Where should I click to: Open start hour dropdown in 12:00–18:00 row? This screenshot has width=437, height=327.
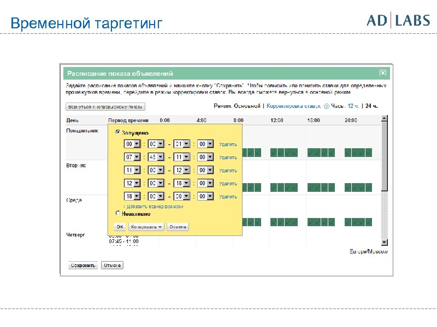[132, 183]
